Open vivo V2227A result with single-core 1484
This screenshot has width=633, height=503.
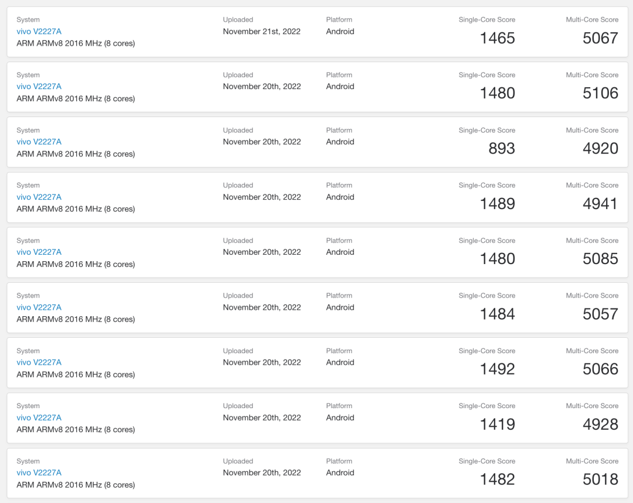39,307
